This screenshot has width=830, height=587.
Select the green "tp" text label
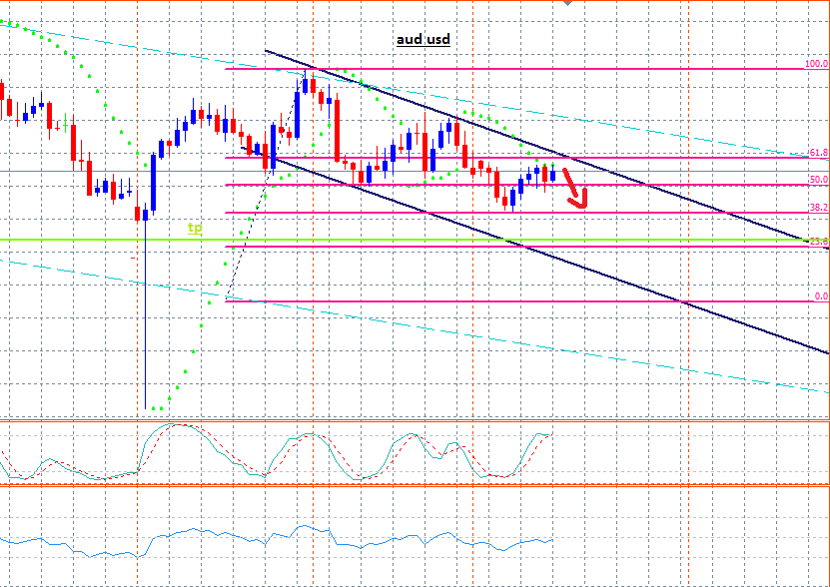pyautogui.click(x=195, y=229)
